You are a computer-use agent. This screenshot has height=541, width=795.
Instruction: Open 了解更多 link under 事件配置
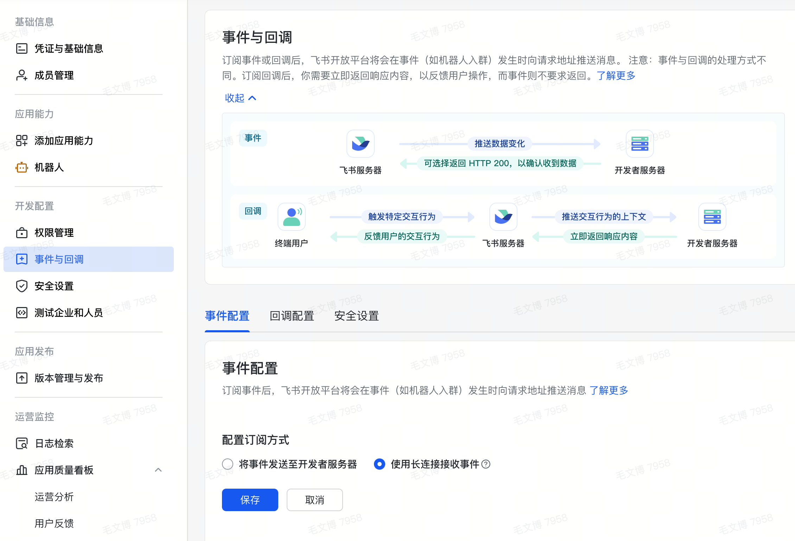pyautogui.click(x=609, y=390)
